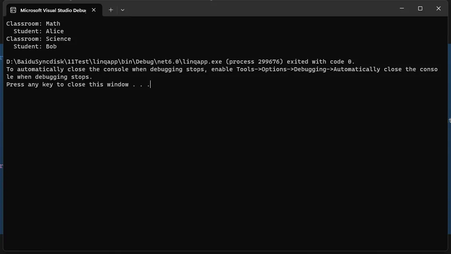Viewport: 451px width, 254px height.
Task: Expand the new tab profile dropdown chevron
Action: point(123,10)
